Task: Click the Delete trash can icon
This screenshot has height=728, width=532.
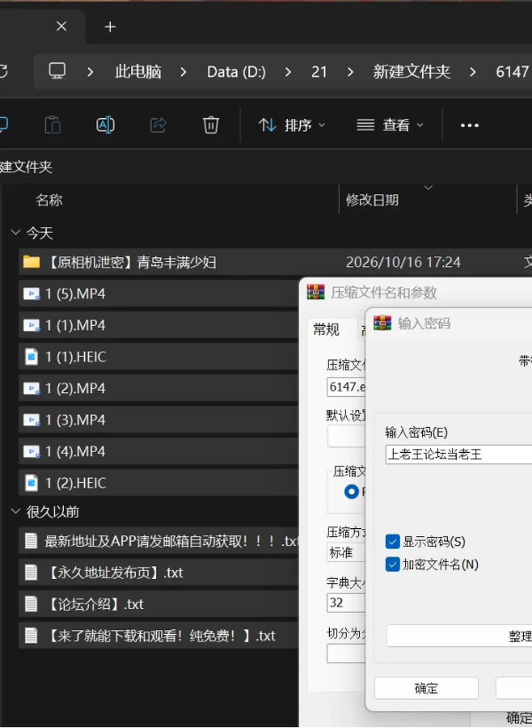Action: pos(211,125)
